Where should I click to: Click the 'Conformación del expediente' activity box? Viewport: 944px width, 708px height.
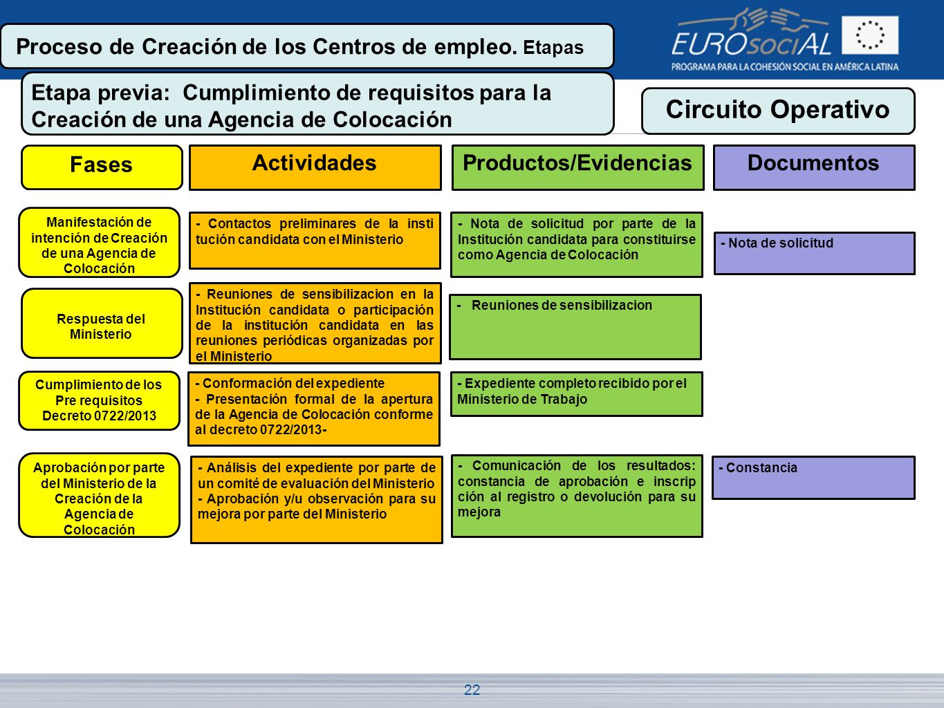[314, 409]
